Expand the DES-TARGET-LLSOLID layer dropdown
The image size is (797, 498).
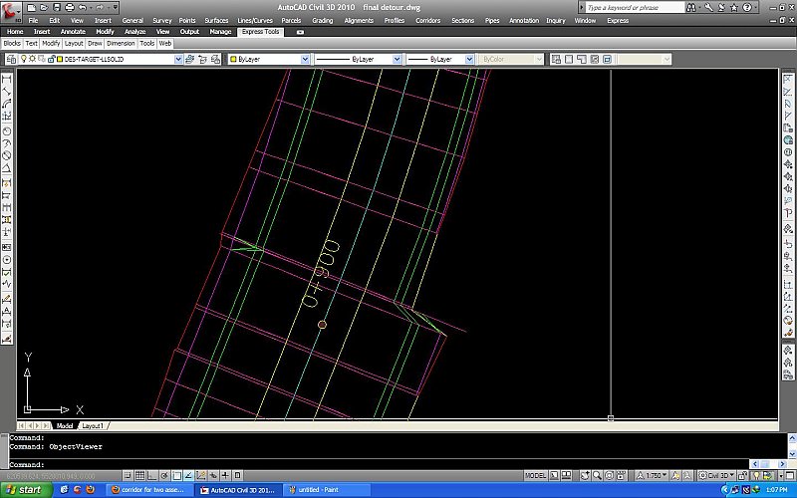[178, 60]
